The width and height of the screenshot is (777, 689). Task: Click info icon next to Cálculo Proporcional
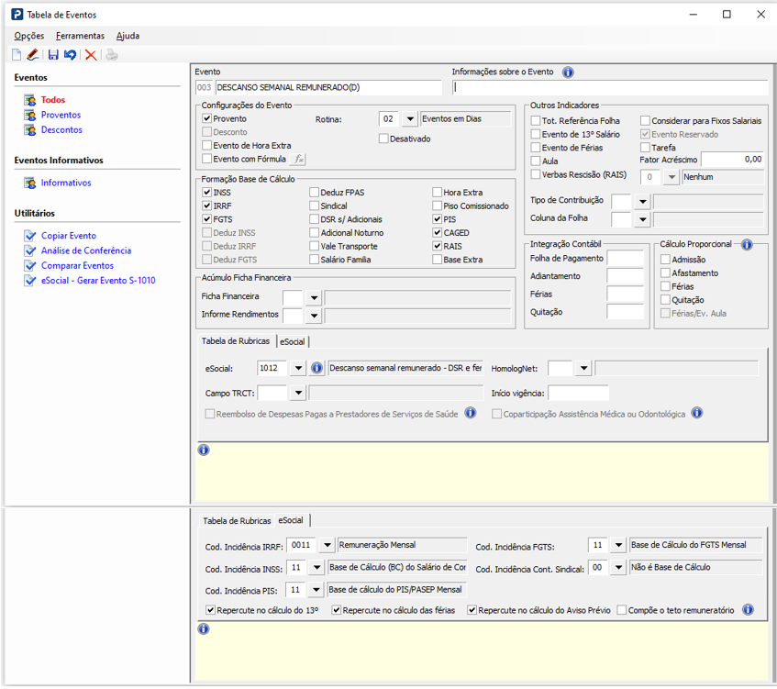[747, 244]
